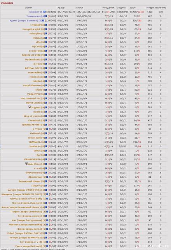Open info icon beside mihaylov
Viewport: 171px width, 250px height.
(x=46, y=34)
